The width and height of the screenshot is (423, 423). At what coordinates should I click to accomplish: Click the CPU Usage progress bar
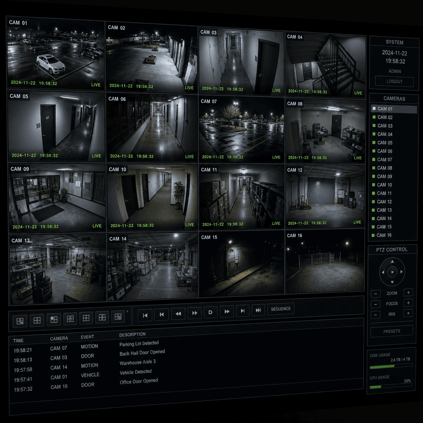tap(391, 386)
